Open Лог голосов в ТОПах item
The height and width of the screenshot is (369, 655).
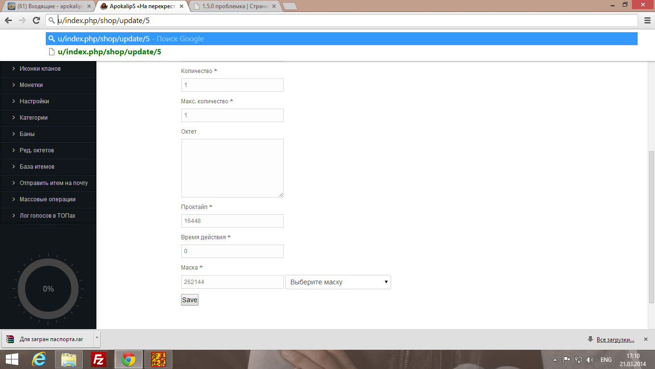pyautogui.click(x=48, y=216)
